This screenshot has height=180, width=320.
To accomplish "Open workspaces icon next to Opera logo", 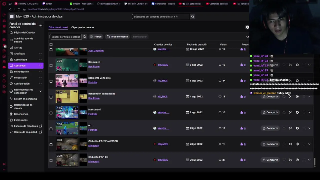I will [10, 4].
